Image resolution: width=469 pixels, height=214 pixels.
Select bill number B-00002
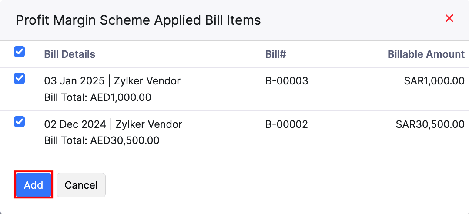tap(287, 124)
